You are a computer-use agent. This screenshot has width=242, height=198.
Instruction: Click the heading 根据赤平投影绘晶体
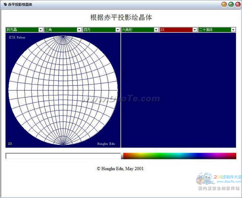pyautogui.click(x=121, y=17)
